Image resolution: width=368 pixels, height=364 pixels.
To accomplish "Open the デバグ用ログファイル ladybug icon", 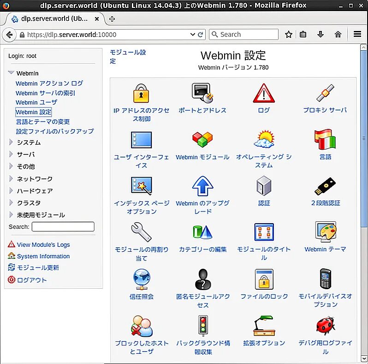I will [x=325, y=326].
